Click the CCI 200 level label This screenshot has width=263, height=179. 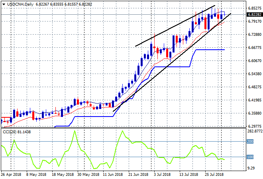tap(250, 142)
